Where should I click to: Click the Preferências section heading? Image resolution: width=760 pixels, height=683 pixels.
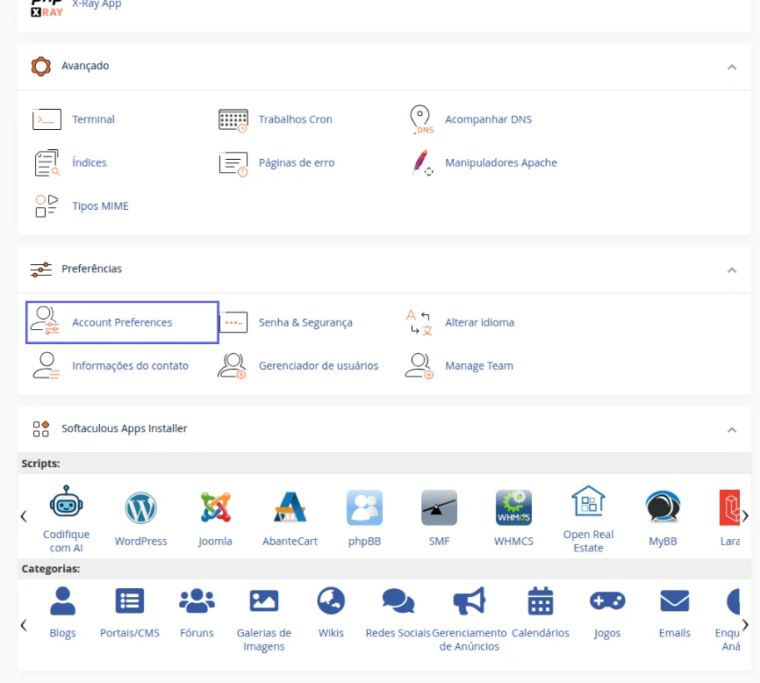(91, 269)
